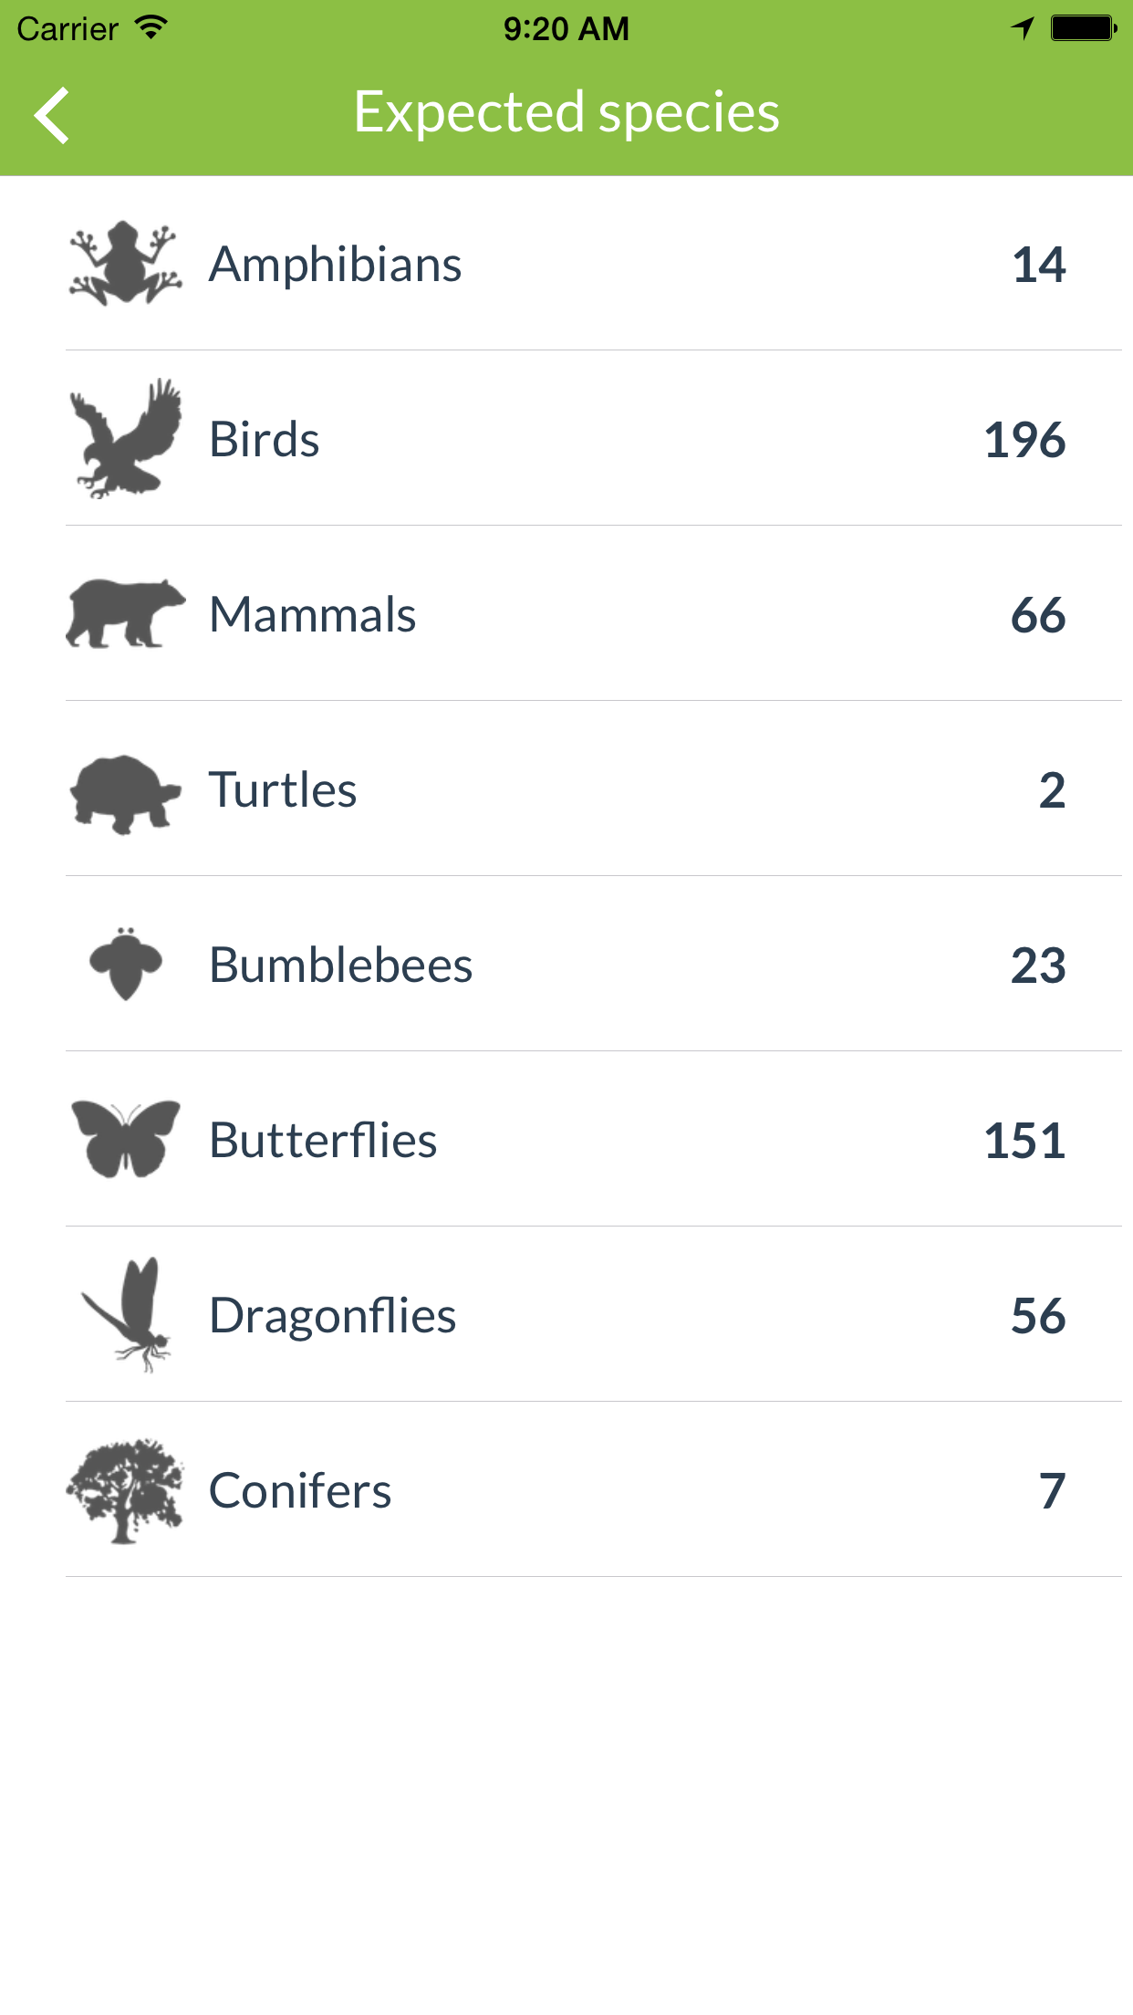
Task: Click the tree Conifers icon
Action: pos(125,1491)
